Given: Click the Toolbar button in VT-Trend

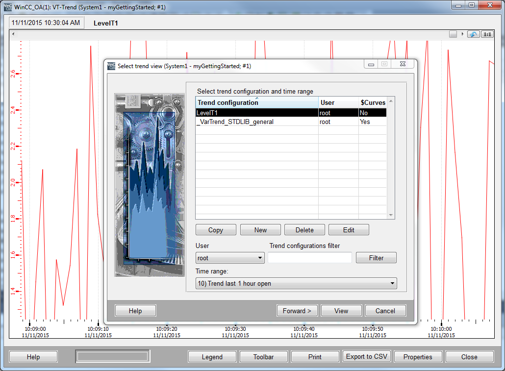Looking at the screenshot, I should [x=263, y=356].
